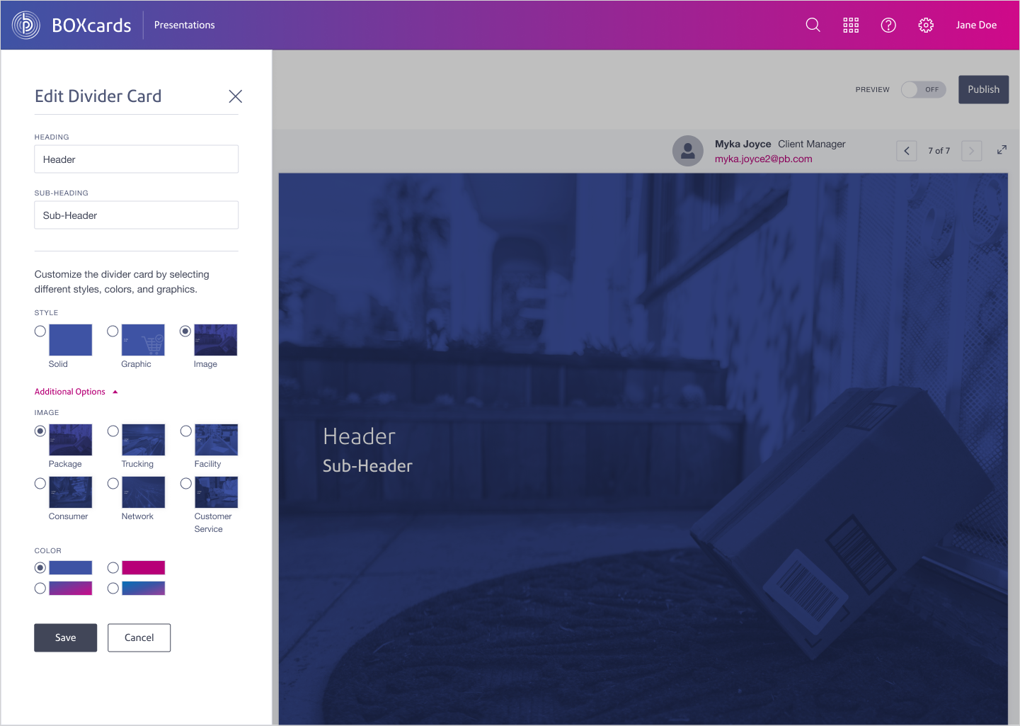Click the solid blue color swatch

(70, 568)
